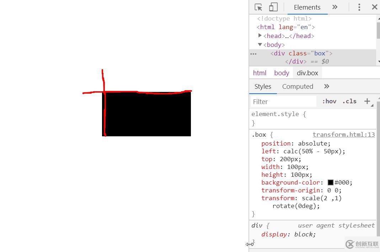The height and width of the screenshot is (252, 380).
Task: Select the inspect element picker icon
Action: click(x=258, y=7)
